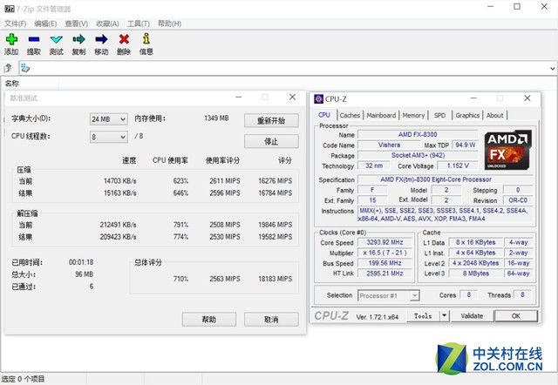558x385 pixels.
Task: Click the up-folder icon beside the address bar
Action: click(x=9, y=68)
